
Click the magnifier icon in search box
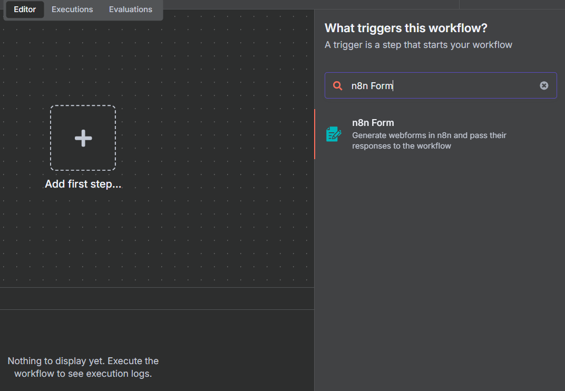[x=338, y=85]
